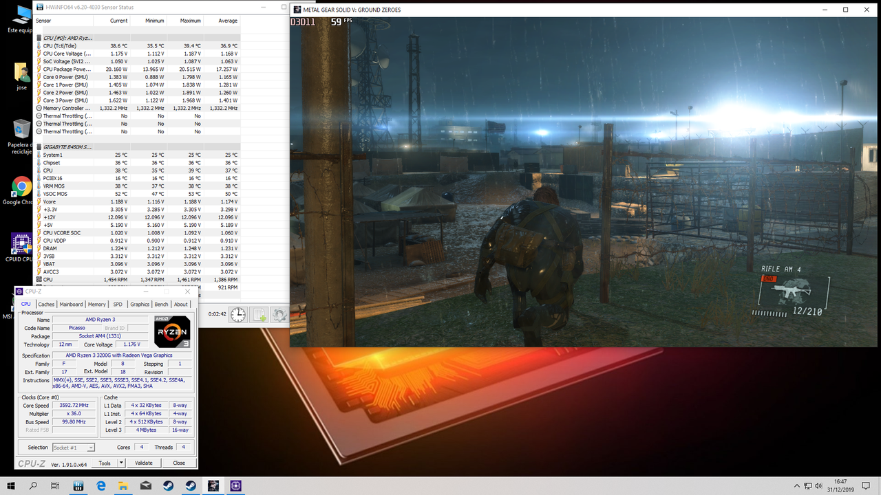Select the Chipset temperature row
This screenshot has width=881, height=495.
(x=137, y=162)
